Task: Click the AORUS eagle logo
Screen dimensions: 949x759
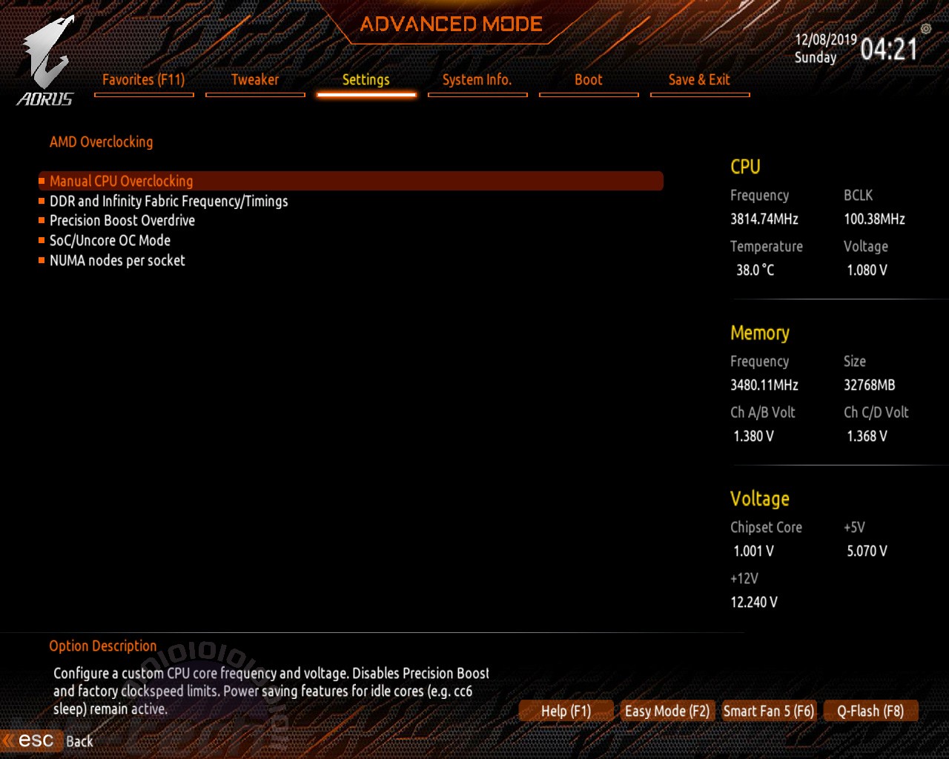Action: 46,62
